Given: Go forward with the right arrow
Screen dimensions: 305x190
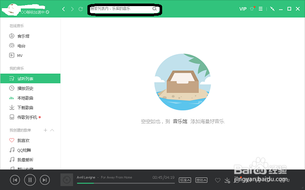Looking at the screenshot, I should tap(72, 9).
